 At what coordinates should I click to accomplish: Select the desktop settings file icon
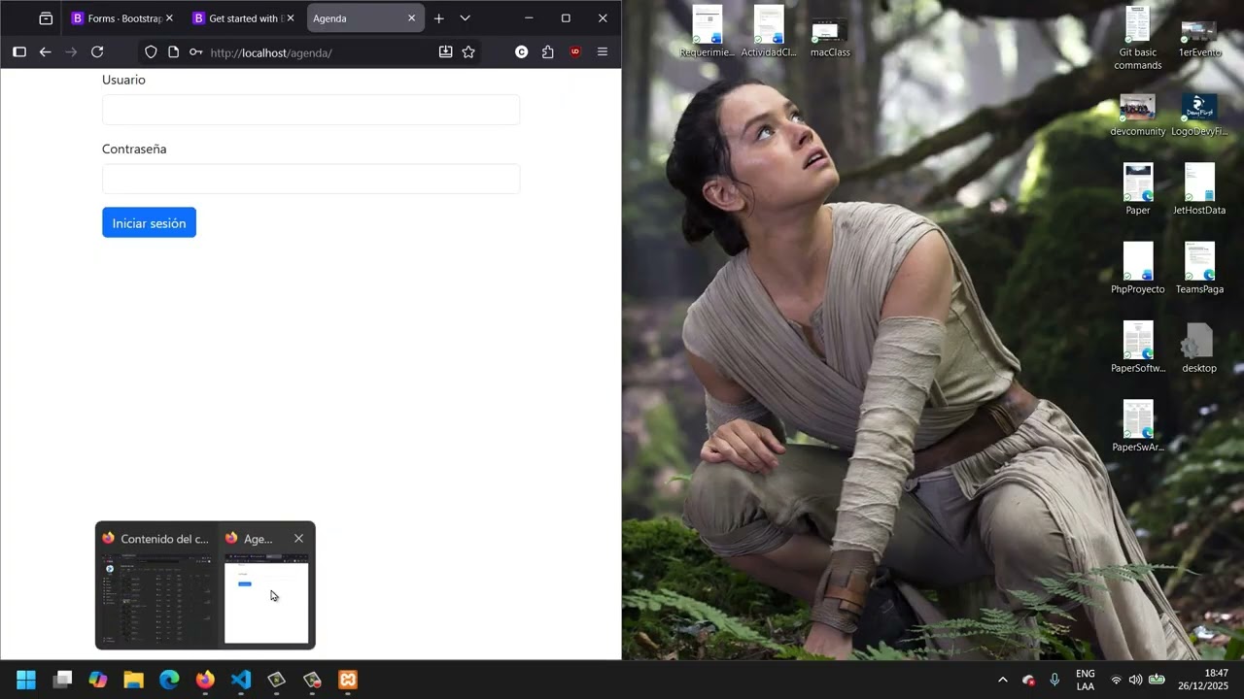tap(1199, 348)
